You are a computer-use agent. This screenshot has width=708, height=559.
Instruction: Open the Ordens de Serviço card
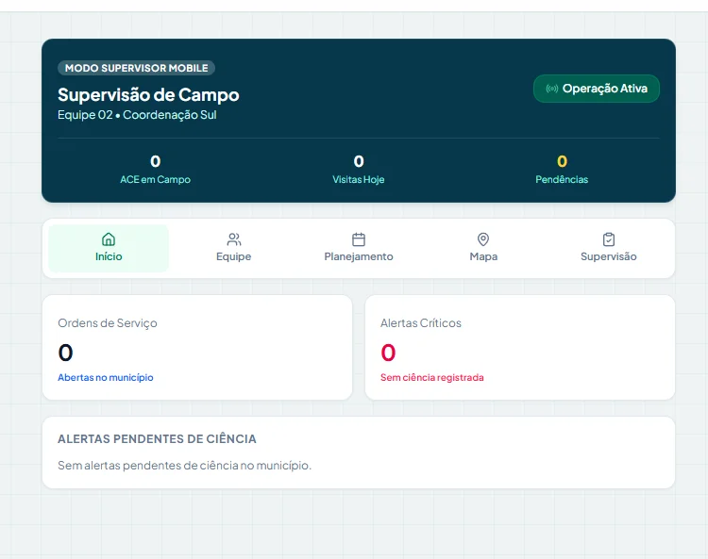tap(197, 347)
